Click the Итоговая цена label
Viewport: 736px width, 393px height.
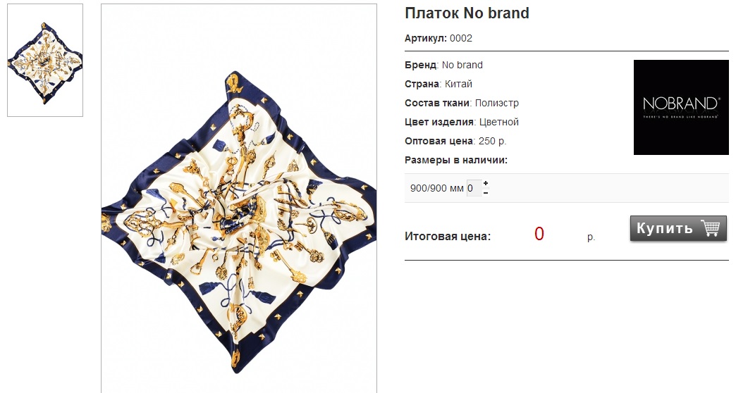[448, 237]
